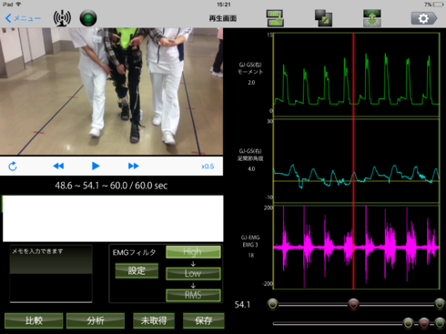446x334 pixels.
Task: Click the 比較 compare button
Action: click(34, 320)
